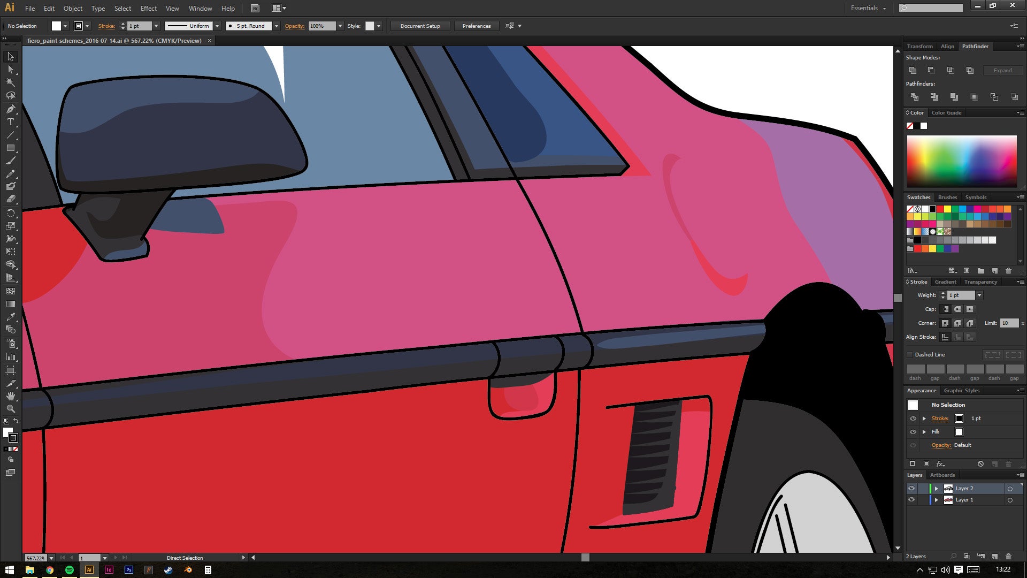Click Add New Effect fx icon
1027x578 pixels.
pyautogui.click(x=940, y=464)
